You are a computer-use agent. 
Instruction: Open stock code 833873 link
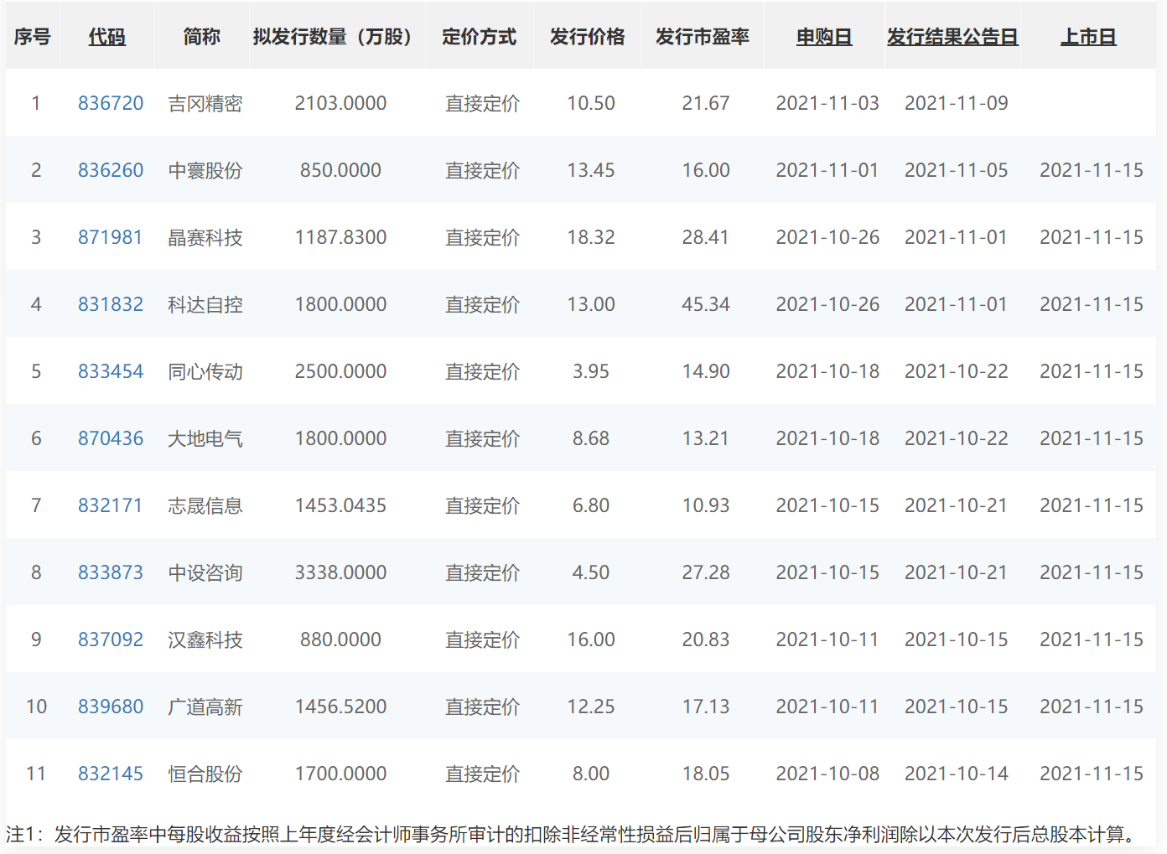pos(111,572)
